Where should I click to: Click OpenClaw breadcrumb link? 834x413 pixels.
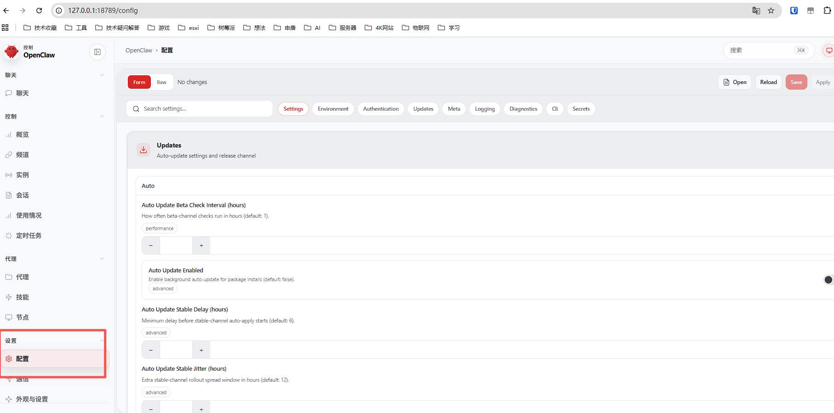139,51
